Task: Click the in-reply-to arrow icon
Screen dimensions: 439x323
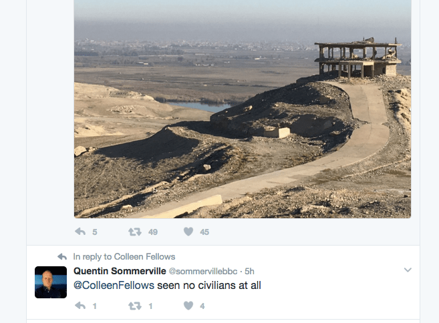Action: coord(62,256)
